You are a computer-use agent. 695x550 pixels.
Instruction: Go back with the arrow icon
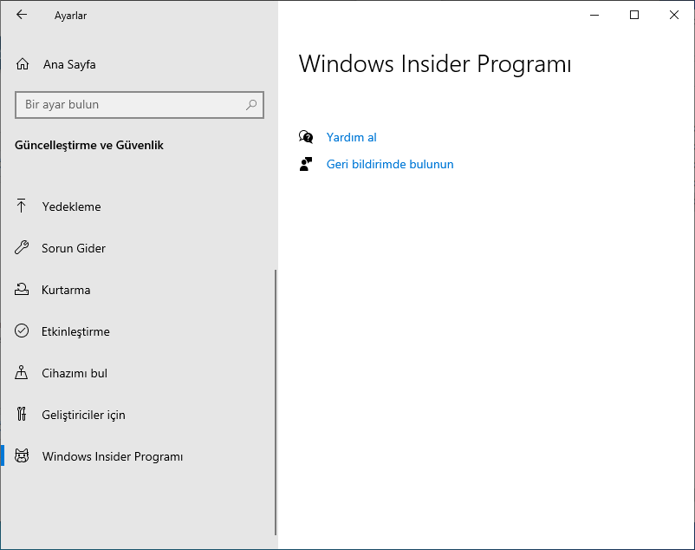[22, 15]
